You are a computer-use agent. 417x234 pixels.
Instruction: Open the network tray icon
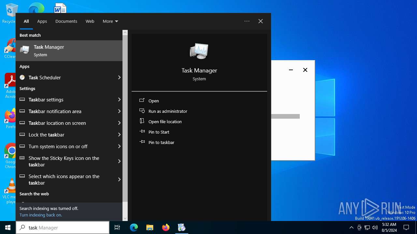(x=367, y=227)
